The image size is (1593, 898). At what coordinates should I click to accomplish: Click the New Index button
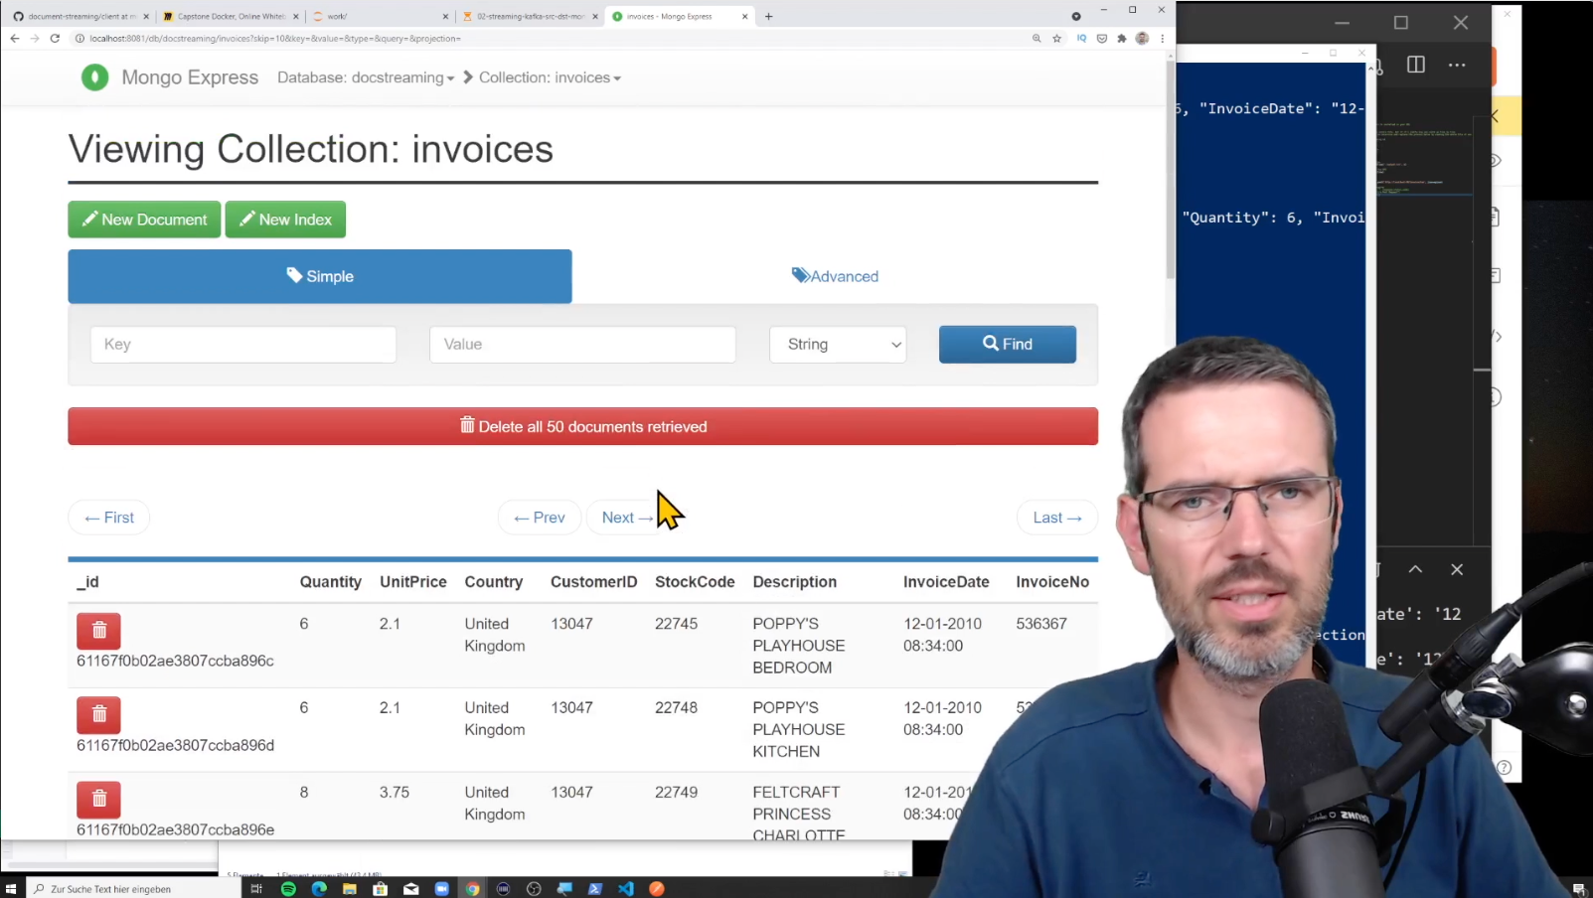pyautogui.click(x=285, y=220)
